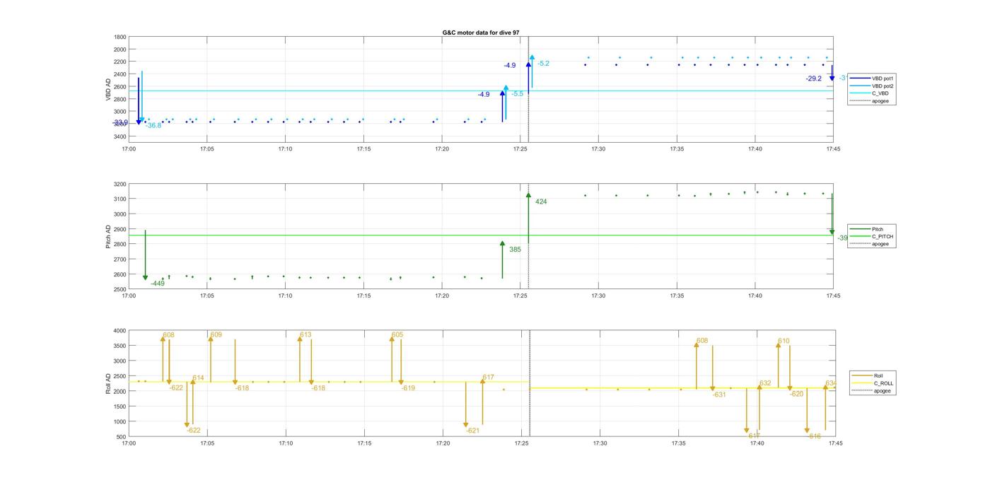Viewport: 990px width, 490px height.
Task: Click the "4000" tick on the Roll axis
Action: coord(120,331)
